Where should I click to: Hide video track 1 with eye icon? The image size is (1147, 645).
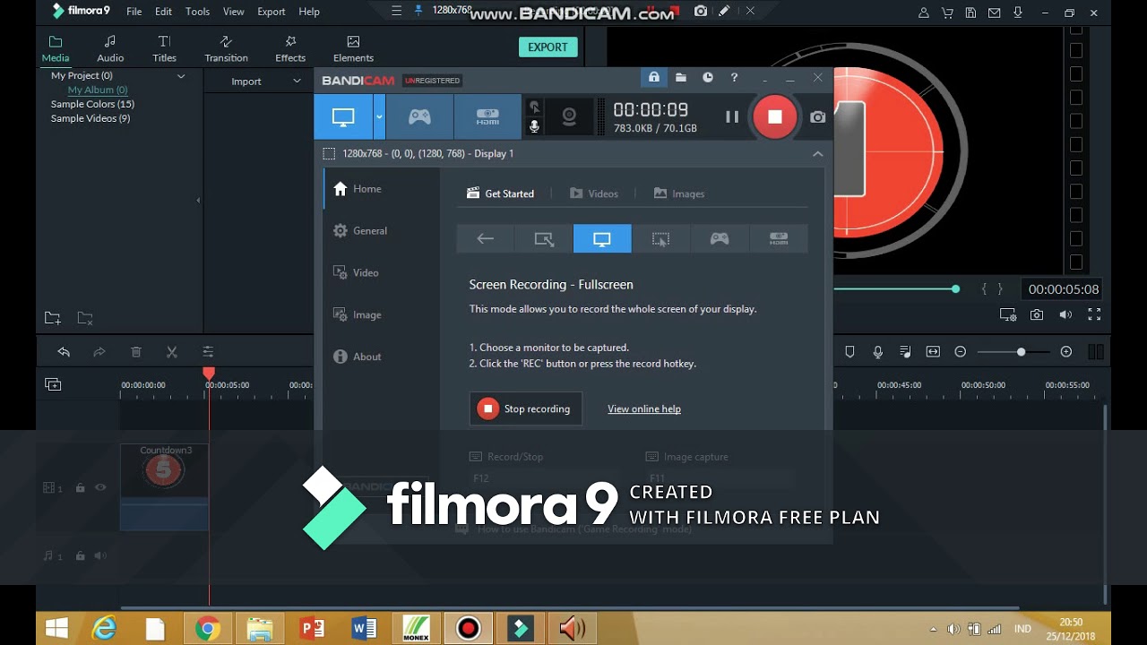[x=100, y=488]
